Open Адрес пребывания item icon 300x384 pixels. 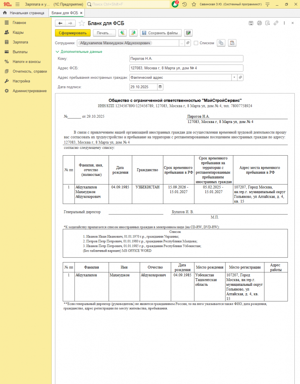[x=240, y=77]
